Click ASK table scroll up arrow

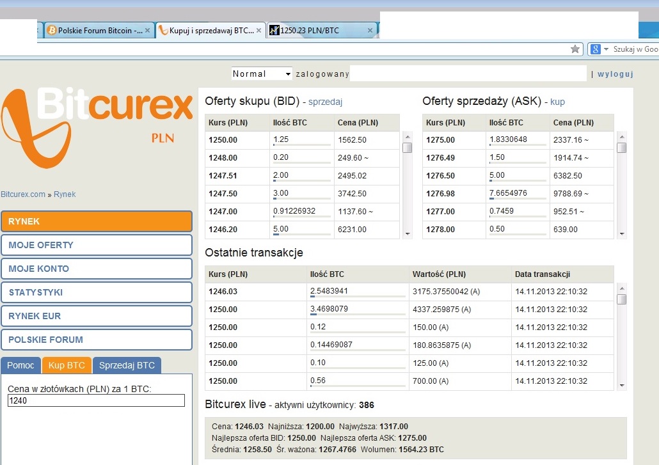pyautogui.click(x=622, y=137)
